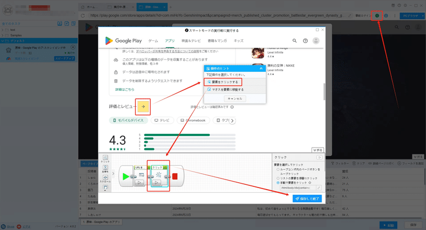This screenshot has height=230, width=426.
Task: Open the 書籍&マンガ tab in Google Play
Action: (217, 41)
